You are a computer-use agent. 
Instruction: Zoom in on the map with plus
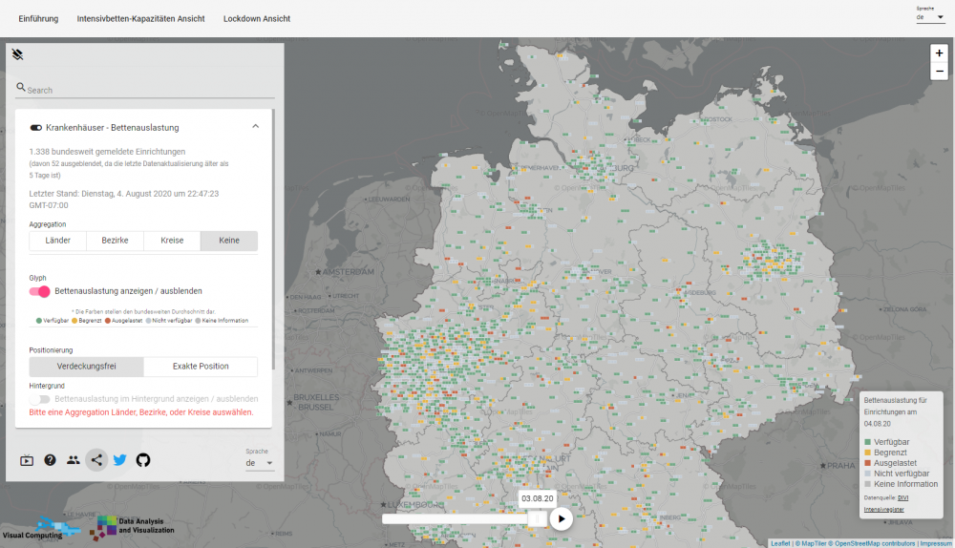(939, 53)
